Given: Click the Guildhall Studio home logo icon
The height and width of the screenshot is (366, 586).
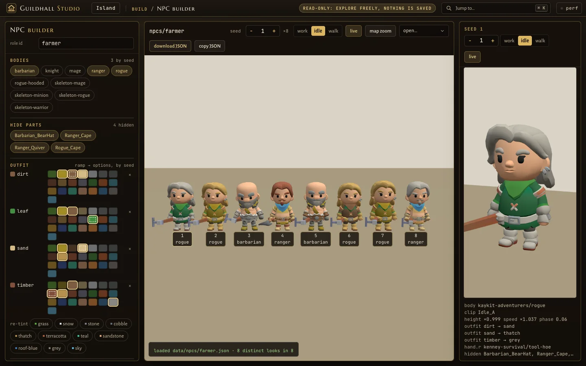Looking at the screenshot, I should point(11,8).
